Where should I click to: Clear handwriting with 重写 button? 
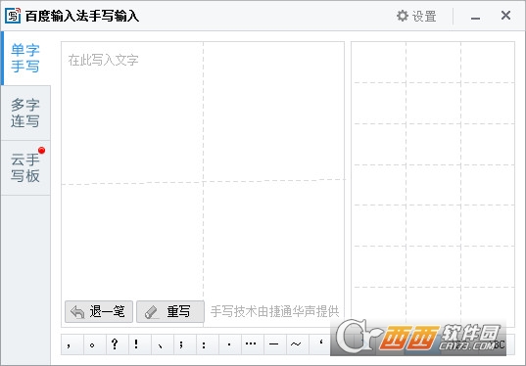click(170, 312)
